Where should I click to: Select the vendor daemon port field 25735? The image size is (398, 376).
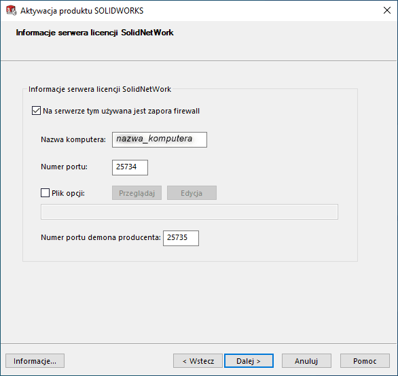pos(181,238)
